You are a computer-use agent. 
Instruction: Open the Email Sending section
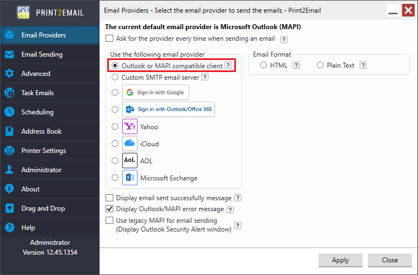42,54
